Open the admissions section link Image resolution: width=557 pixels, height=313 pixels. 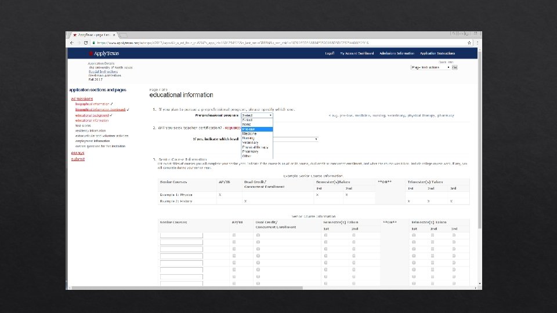(82, 99)
